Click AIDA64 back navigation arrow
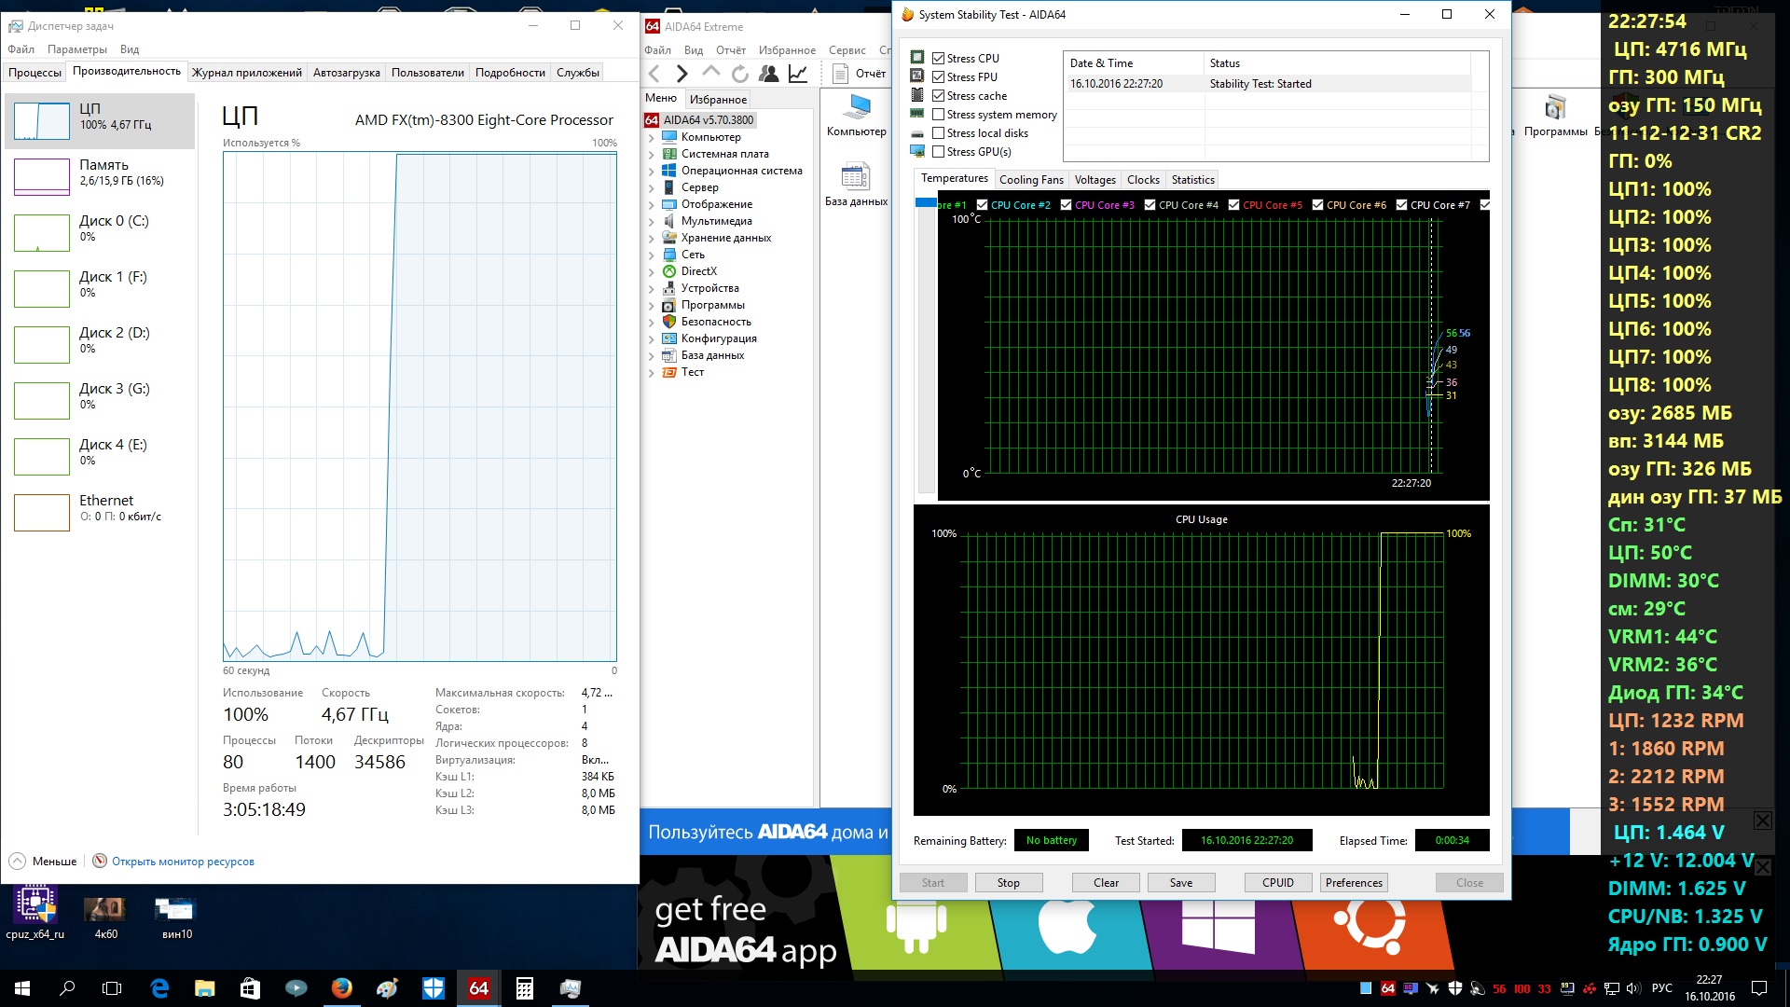 [654, 74]
